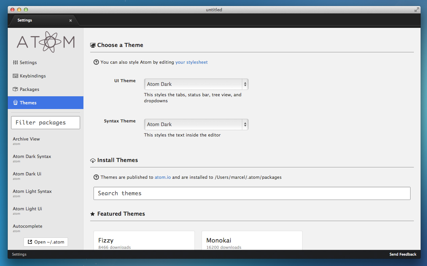427x266 pixels.
Task: Select the Settings tab in the tab bar
Action: point(44,20)
